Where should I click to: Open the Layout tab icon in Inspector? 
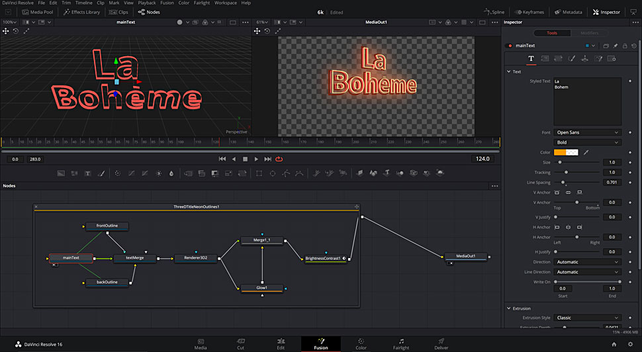[x=545, y=58]
